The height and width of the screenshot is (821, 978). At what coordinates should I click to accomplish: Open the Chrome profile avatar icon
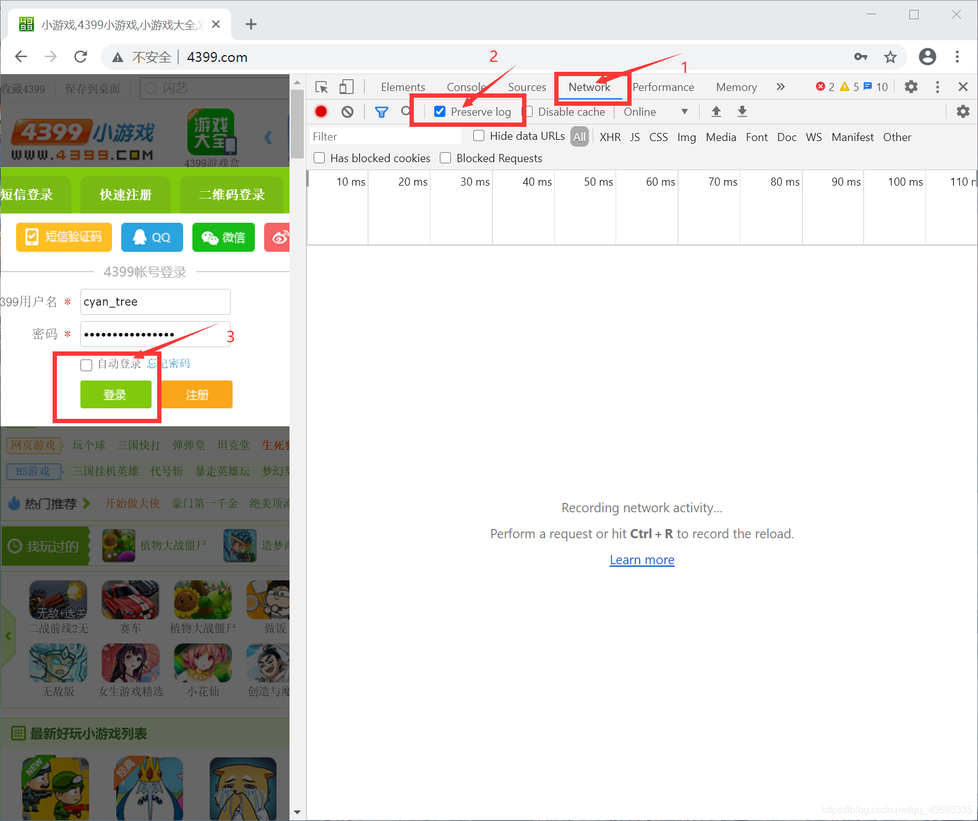pyautogui.click(x=927, y=57)
